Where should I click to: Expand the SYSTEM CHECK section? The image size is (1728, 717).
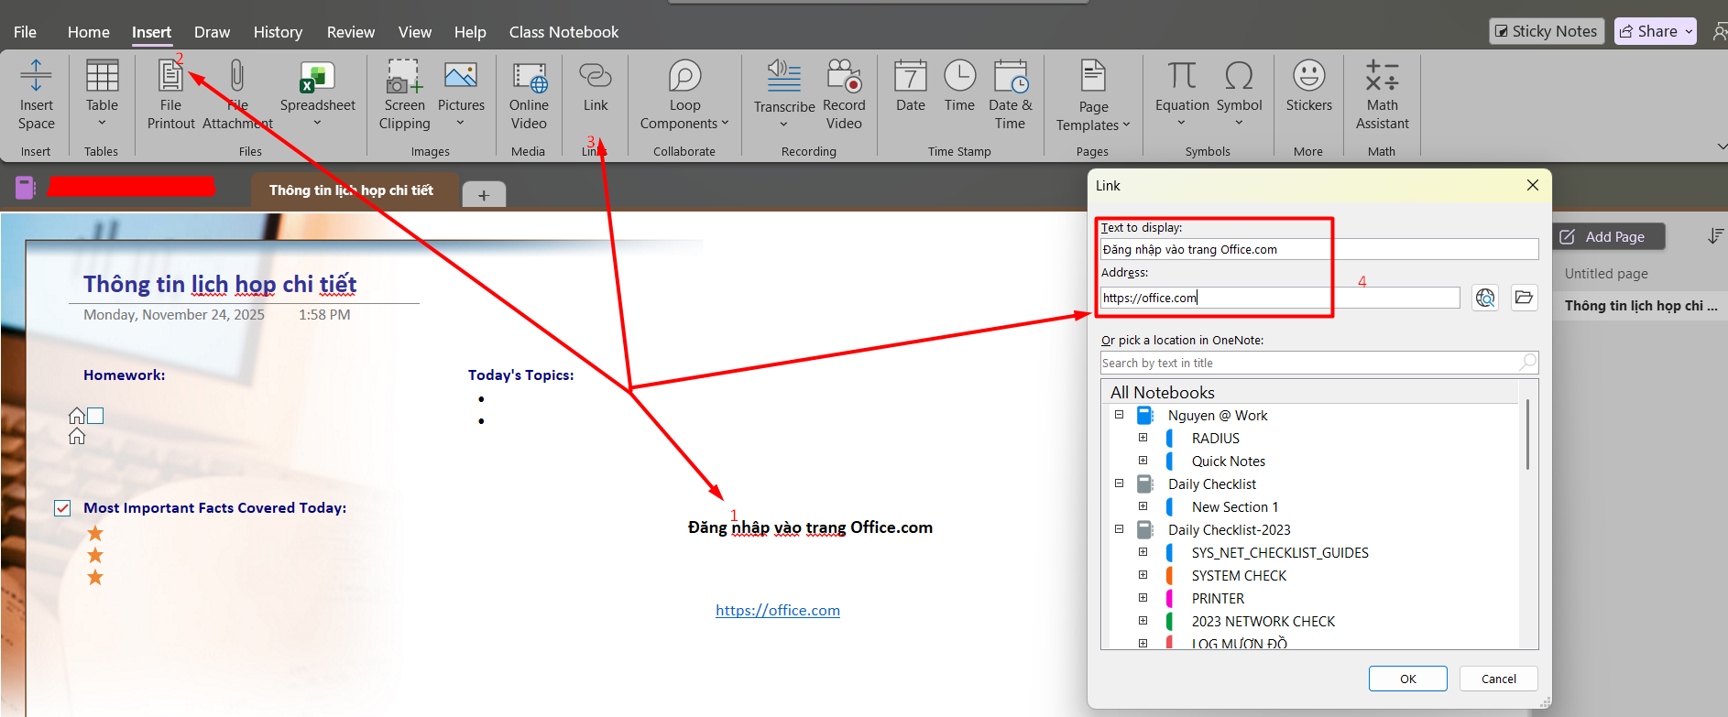(x=1143, y=575)
